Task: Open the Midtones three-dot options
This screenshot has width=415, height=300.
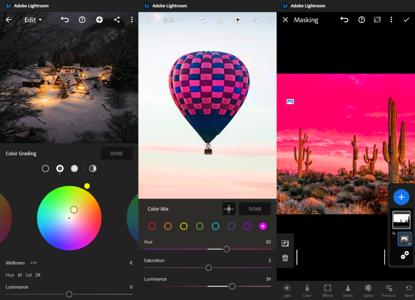Action: (x=34, y=263)
